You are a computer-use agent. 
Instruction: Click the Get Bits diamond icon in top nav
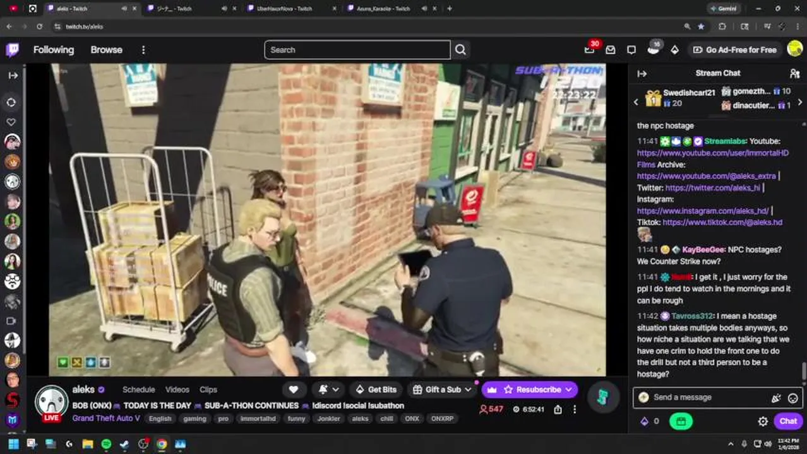tap(674, 50)
